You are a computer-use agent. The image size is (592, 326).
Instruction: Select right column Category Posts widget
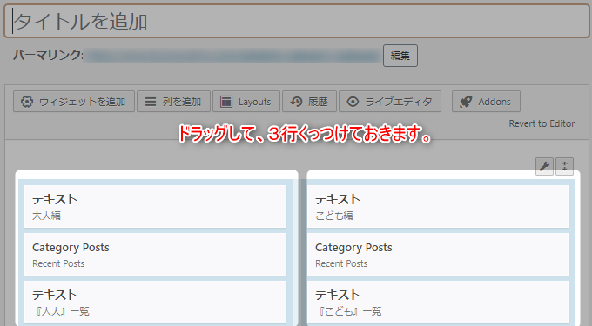coord(438,255)
